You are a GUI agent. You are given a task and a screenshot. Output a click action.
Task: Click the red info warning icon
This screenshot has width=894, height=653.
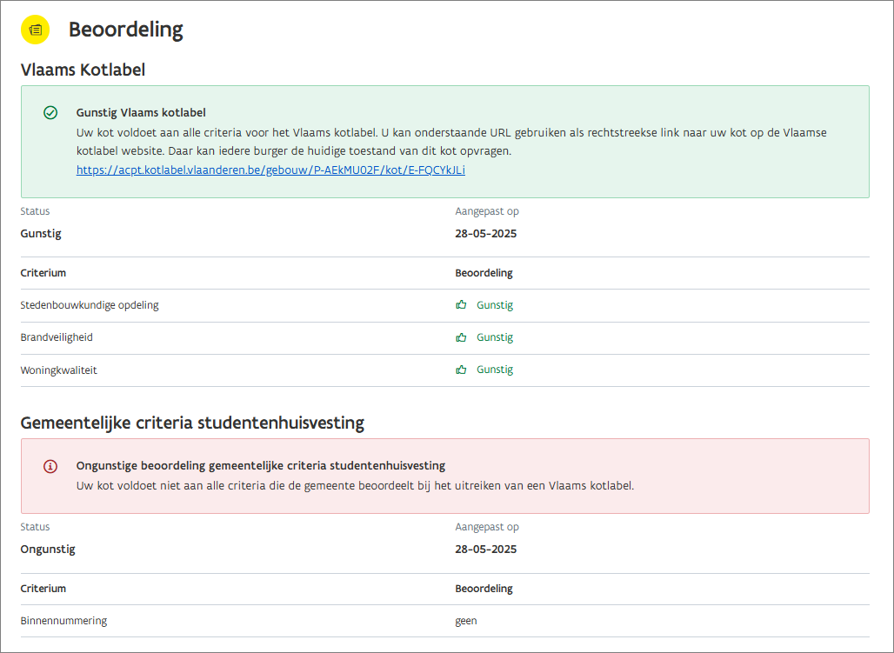click(x=50, y=466)
